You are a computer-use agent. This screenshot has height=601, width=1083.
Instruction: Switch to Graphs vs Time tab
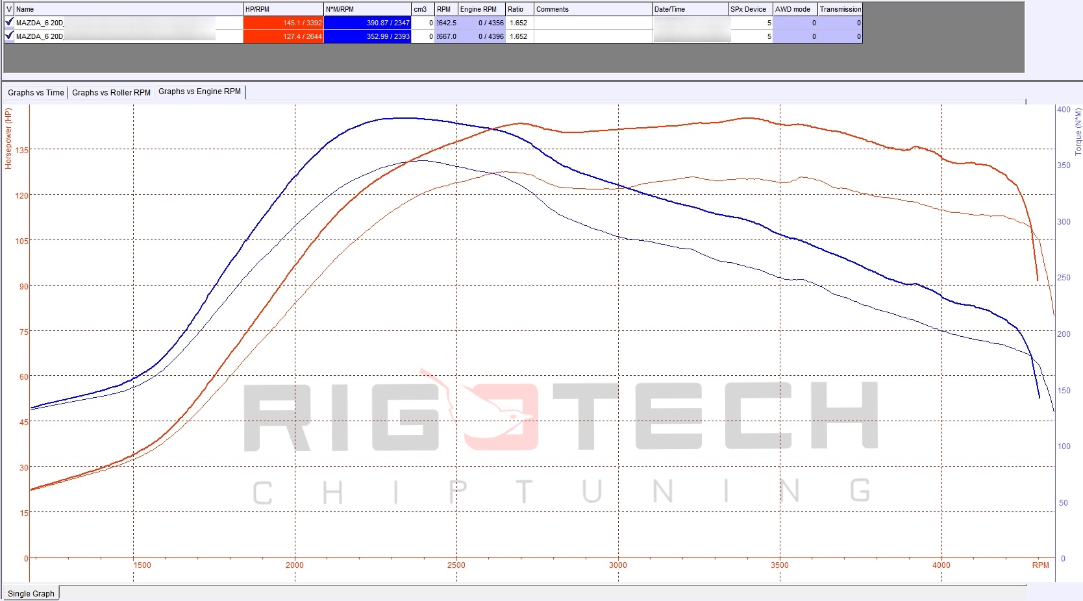[36, 93]
